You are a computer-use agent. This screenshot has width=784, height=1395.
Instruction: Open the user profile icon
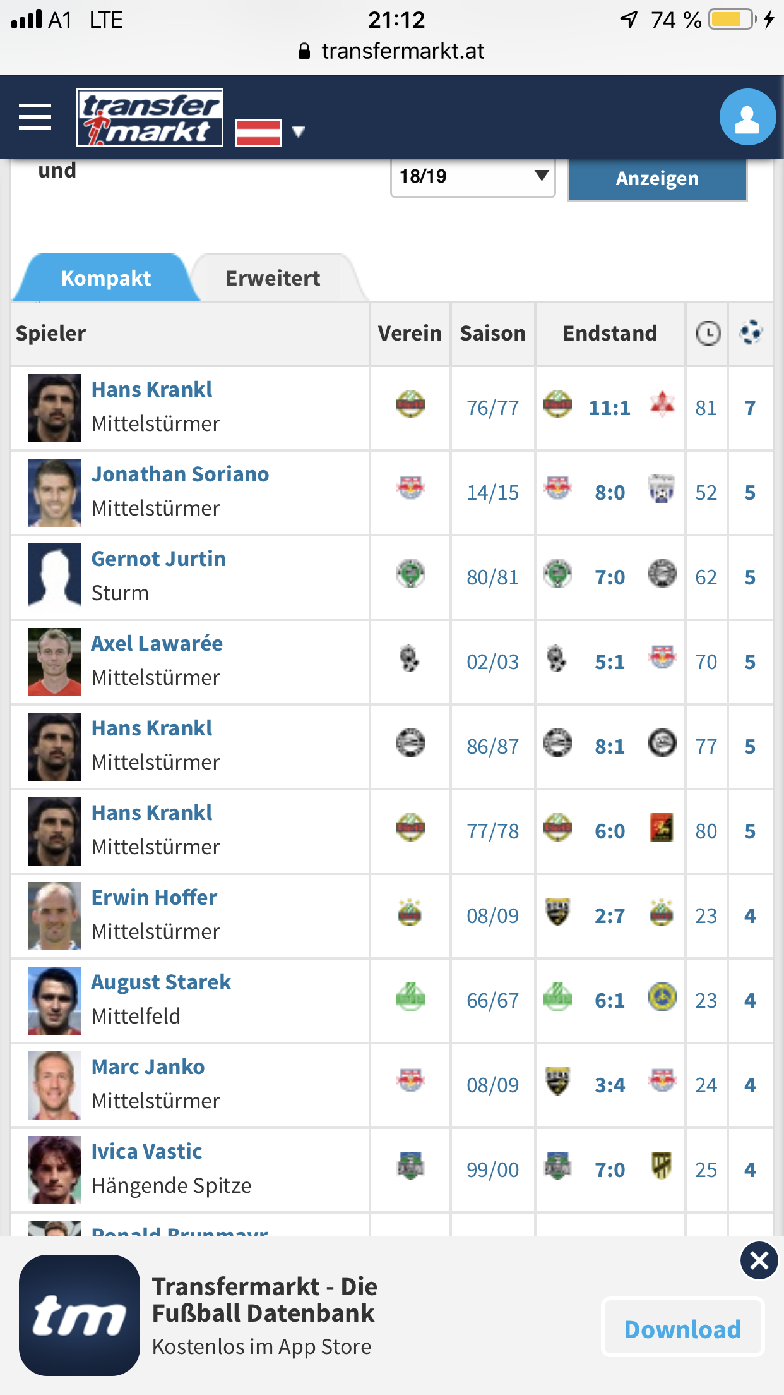747,117
